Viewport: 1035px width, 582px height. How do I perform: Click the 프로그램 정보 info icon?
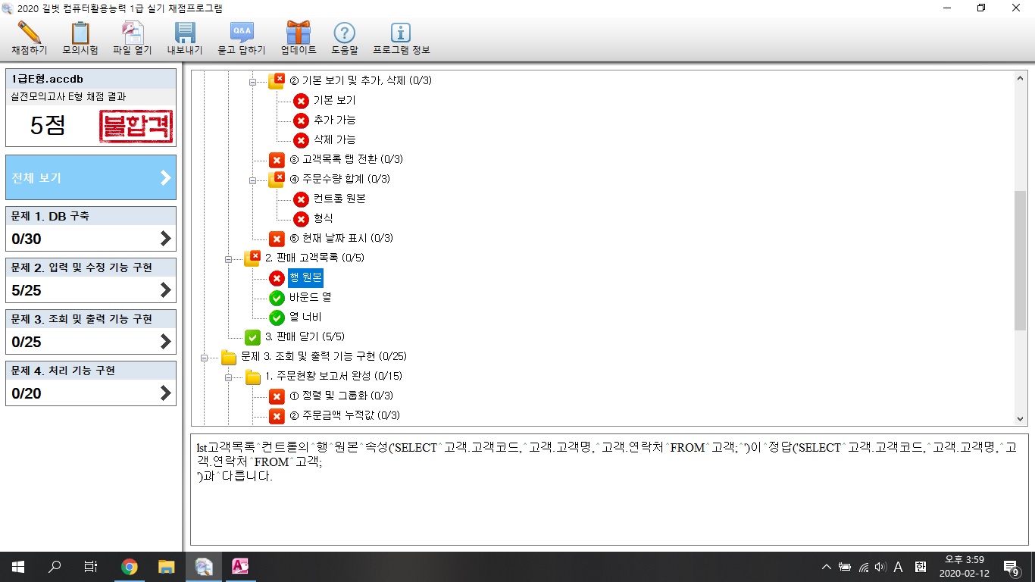pos(401,33)
